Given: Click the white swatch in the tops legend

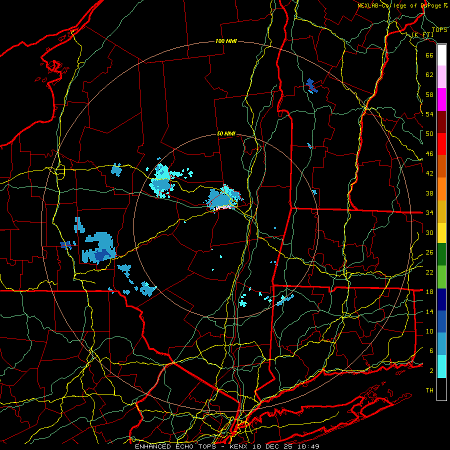Looking at the screenshot, I should [x=441, y=55].
